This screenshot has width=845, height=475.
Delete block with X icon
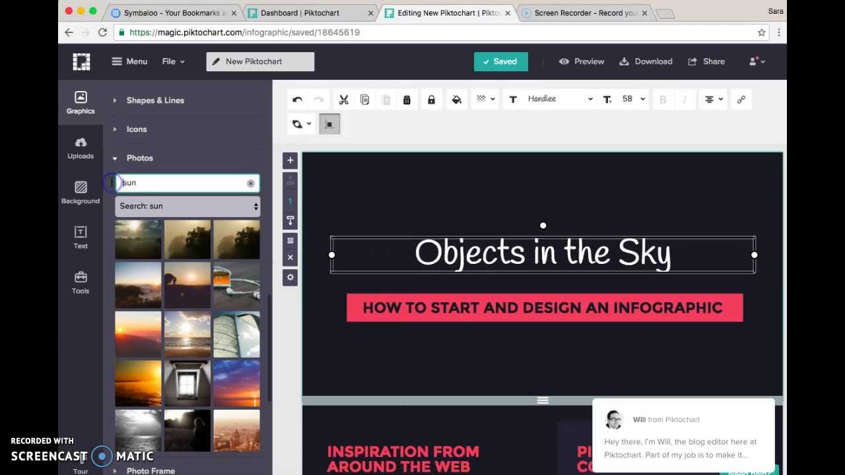click(x=290, y=258)
